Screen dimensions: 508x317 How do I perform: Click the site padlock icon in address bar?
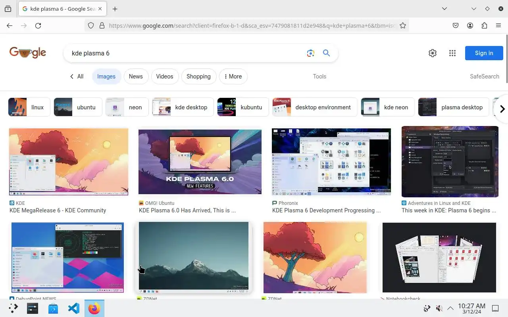tap(102, 25)
